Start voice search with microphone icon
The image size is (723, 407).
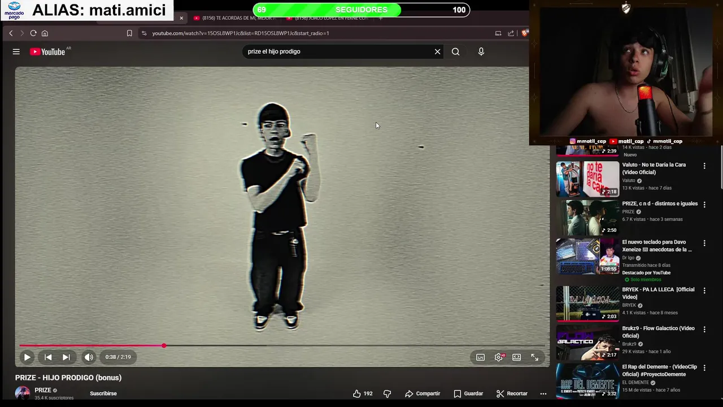481,51
